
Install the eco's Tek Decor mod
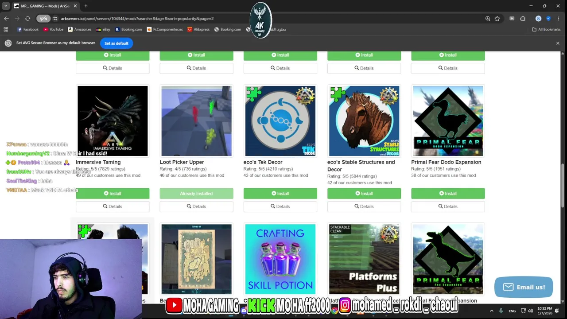coord(280,193)
